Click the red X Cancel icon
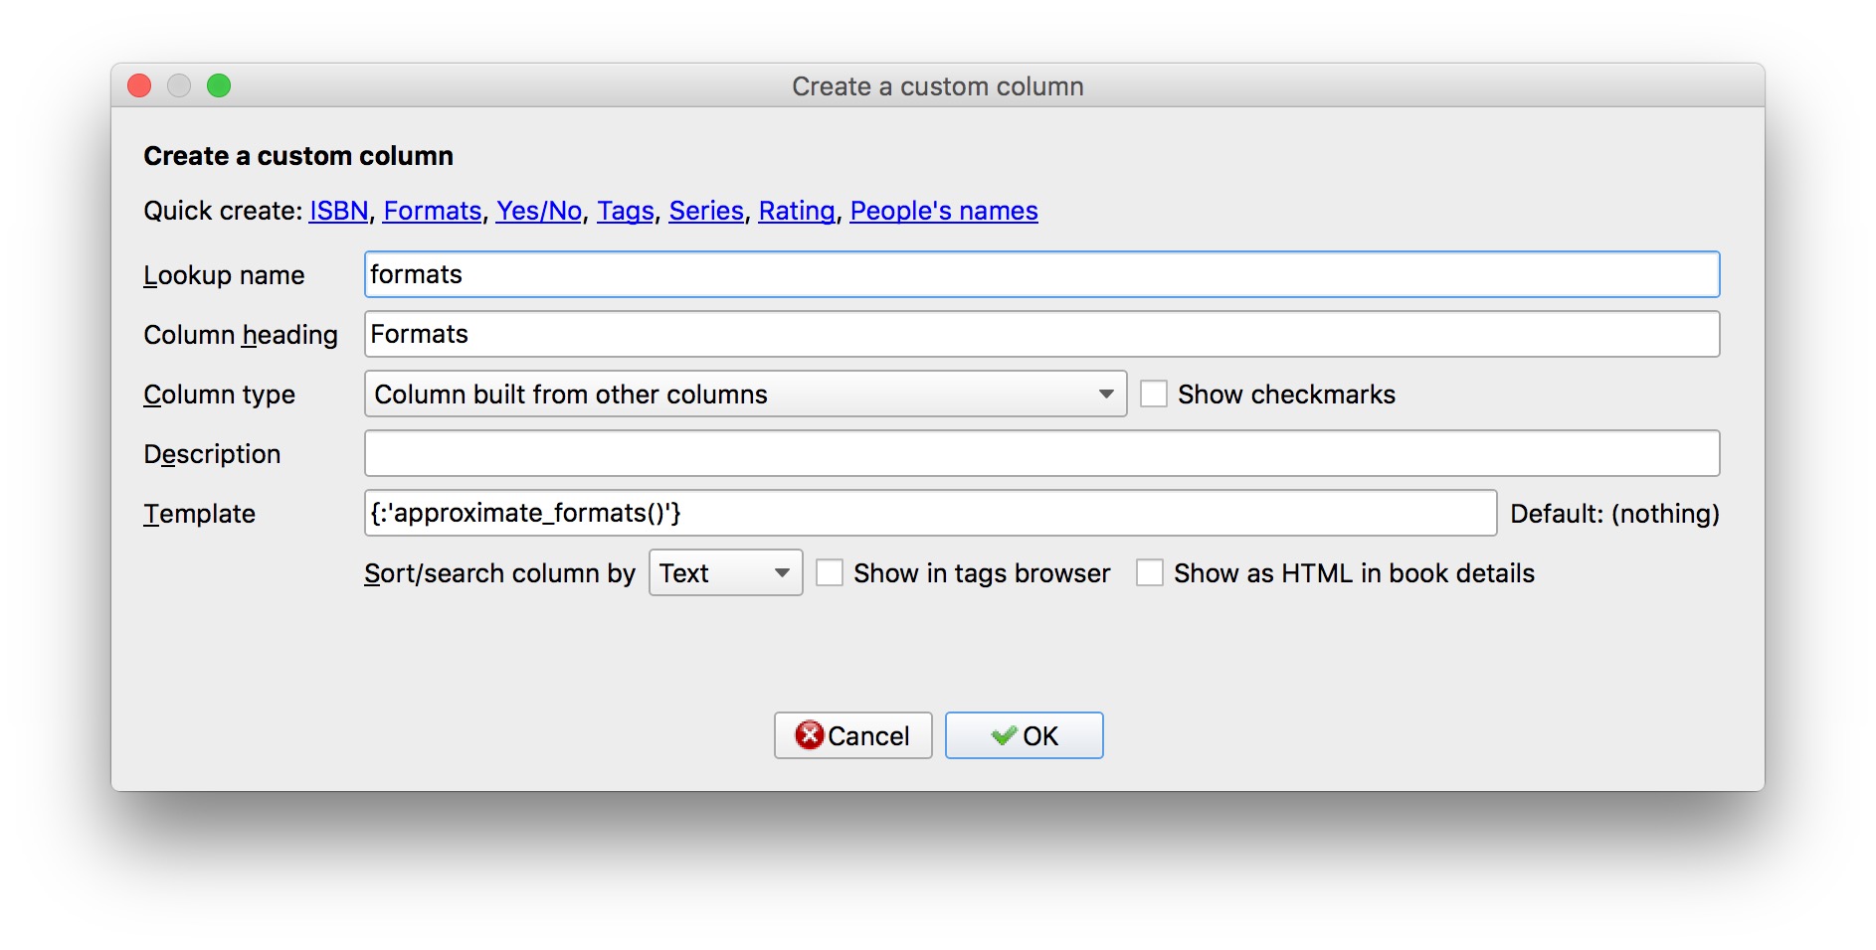 809,735
